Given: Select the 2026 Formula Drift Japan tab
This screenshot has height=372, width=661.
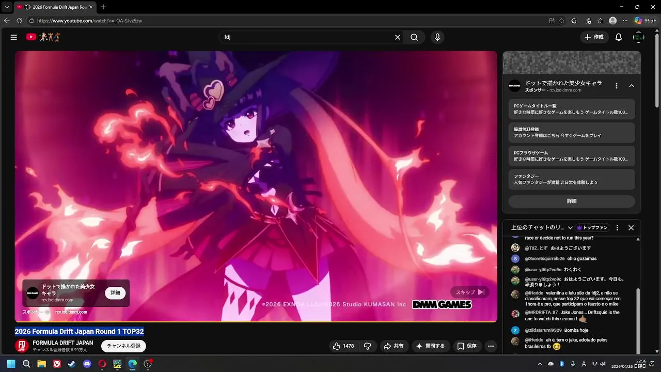Looking at the screenshot, I should click(54, 7).
